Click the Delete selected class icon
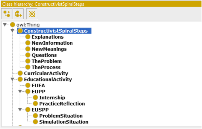 [31, 14]
